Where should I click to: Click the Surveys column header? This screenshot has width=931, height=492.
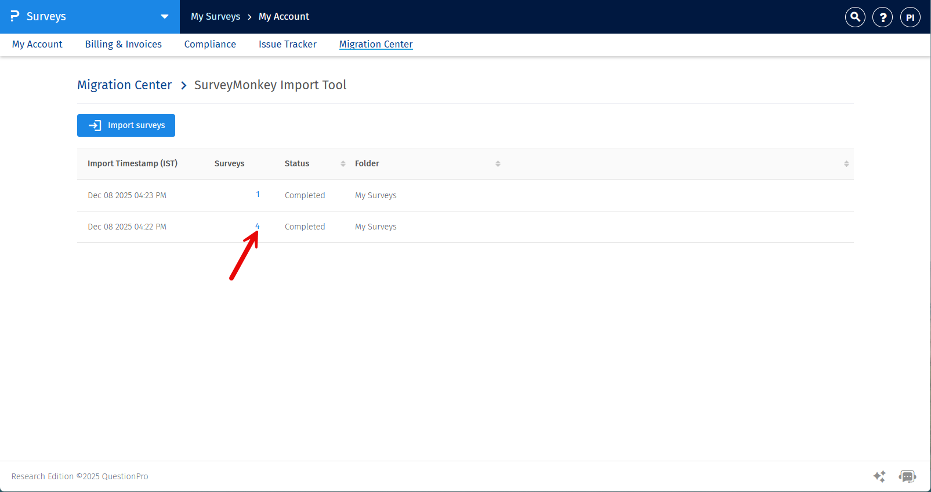230,163
